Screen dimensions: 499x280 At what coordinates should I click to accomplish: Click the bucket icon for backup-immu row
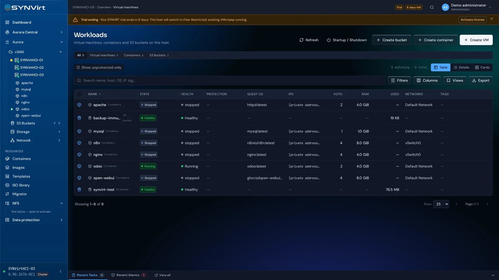(79, 118)
